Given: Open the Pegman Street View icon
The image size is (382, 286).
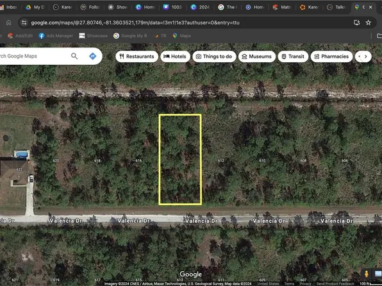Looking at the screenshot, I should click(x=367, y=274).
